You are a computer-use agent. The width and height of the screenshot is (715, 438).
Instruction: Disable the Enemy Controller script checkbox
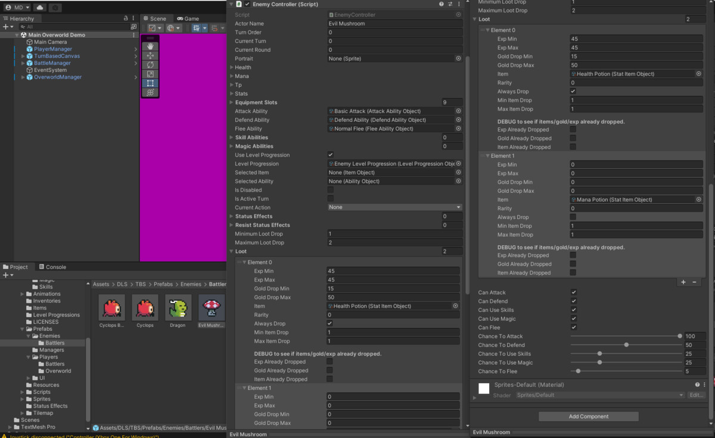247,4
